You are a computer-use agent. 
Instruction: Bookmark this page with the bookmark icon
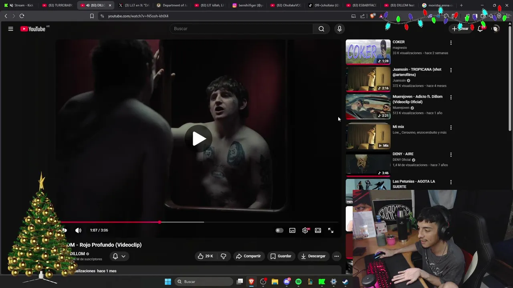click(x=92, y=16)
